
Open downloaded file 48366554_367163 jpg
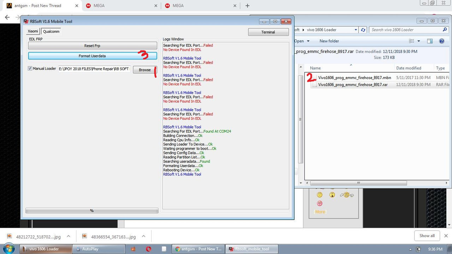click(109, 237)
